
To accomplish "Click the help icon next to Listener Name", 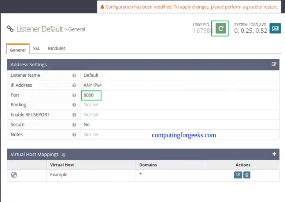I will (x=74, y=76).
